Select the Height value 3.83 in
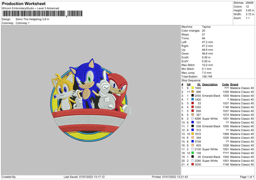This screenshot has width=256, height=180. pyautogui.click(x=250, y=10)
